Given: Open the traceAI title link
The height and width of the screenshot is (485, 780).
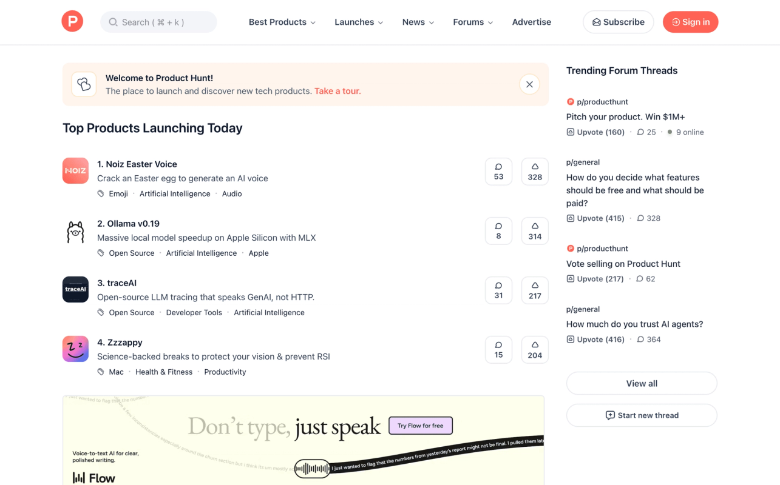Looking at the screenshot, I should (117, 283).
